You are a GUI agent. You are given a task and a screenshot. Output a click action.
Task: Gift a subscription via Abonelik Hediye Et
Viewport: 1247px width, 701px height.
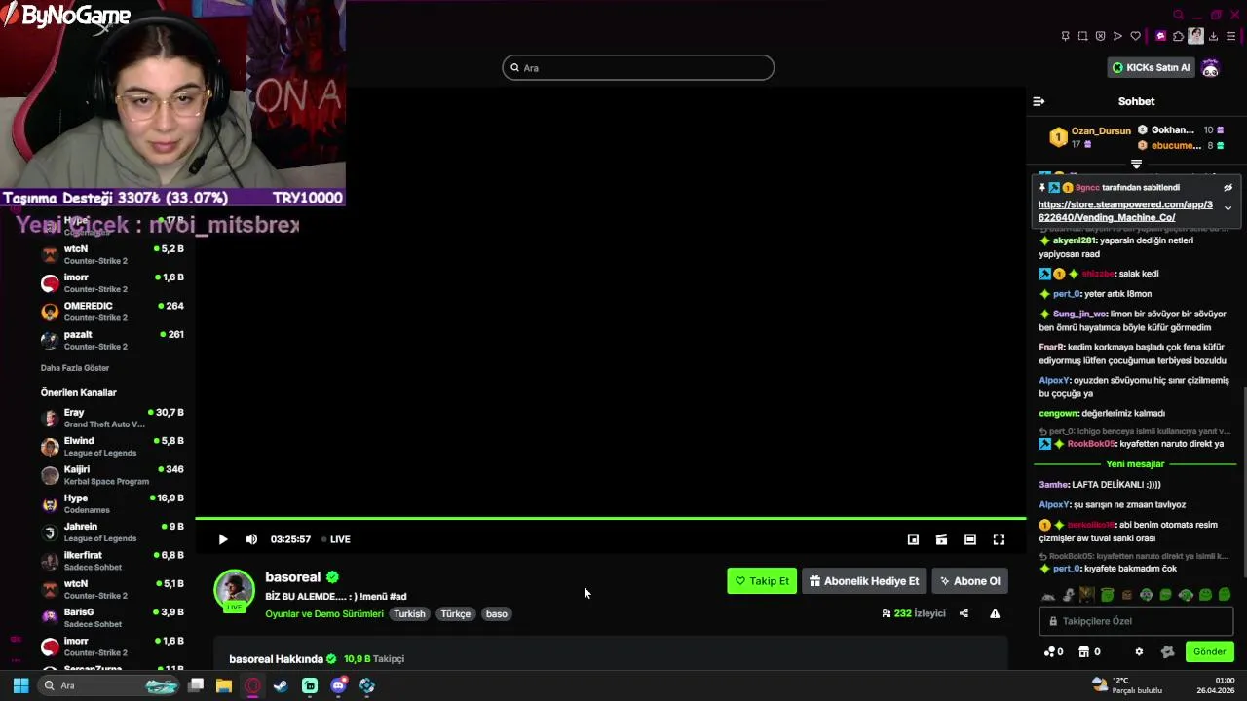tap(864, 581)
